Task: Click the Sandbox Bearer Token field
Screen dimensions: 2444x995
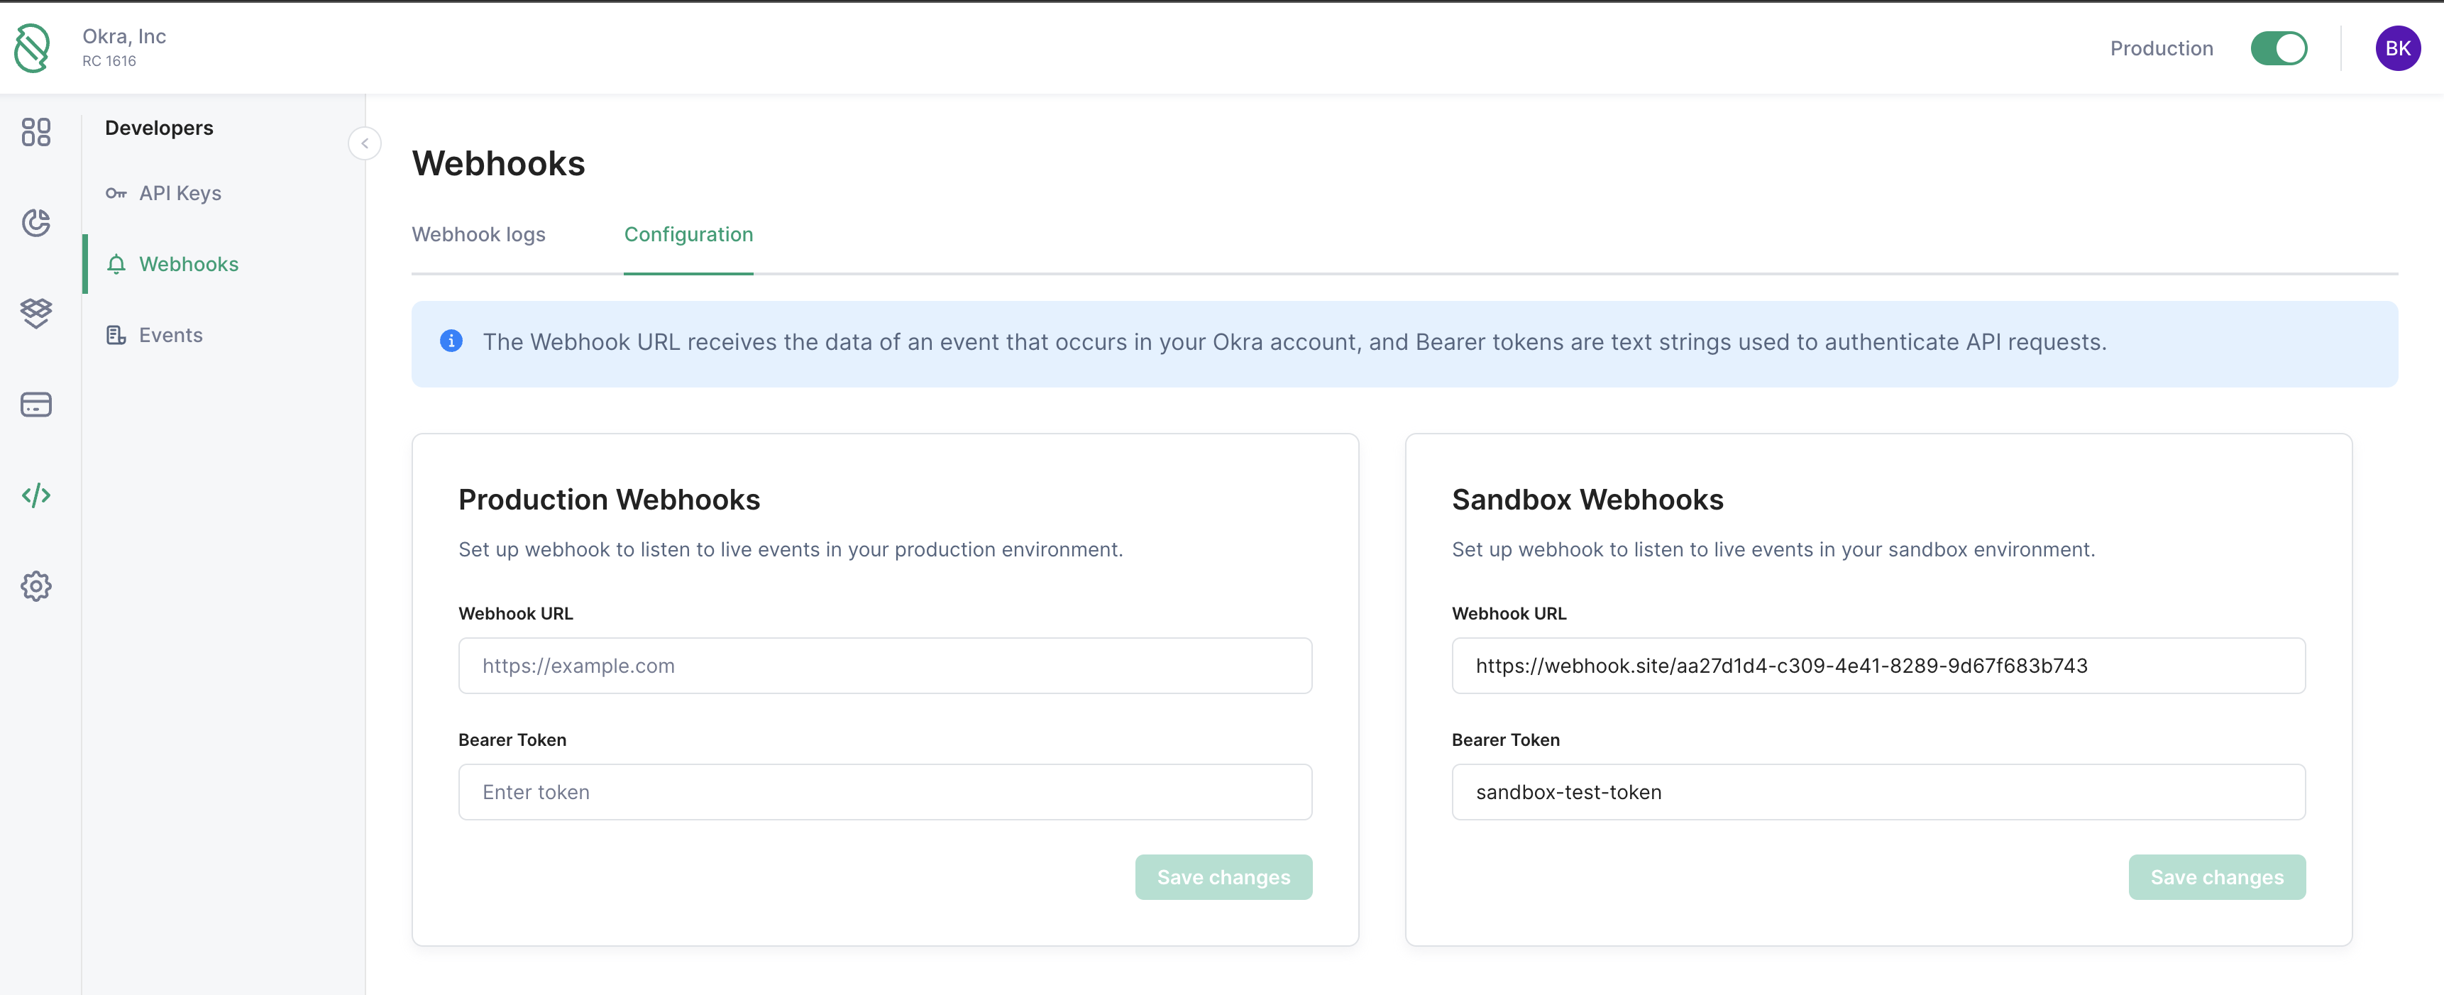Action: coord(1878,792)
